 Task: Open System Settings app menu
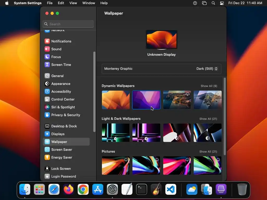coord(28,3)
